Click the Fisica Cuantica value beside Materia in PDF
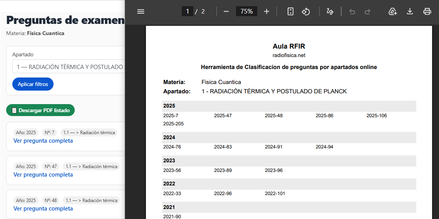This screenshot has width=439, height=219. [x=221, y=82]
